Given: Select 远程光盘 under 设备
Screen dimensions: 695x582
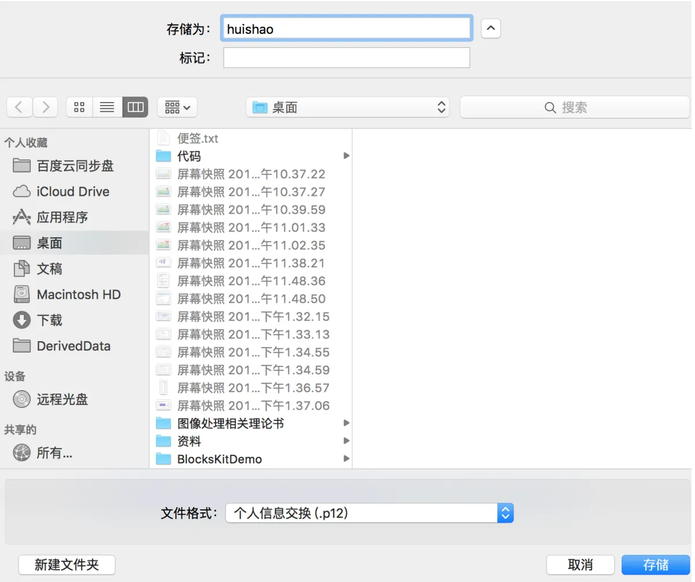Looking at the screenshot, I should (x=74, y=399).
